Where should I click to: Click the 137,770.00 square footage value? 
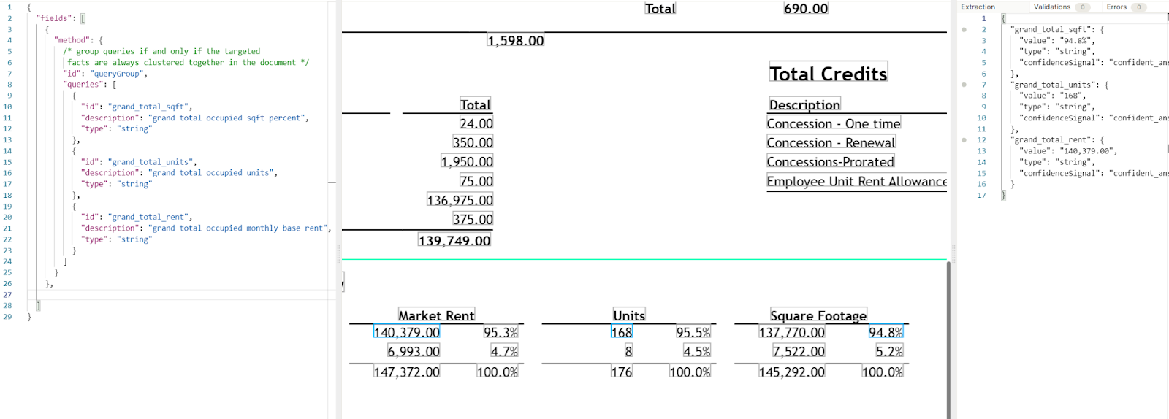point(792,332)
